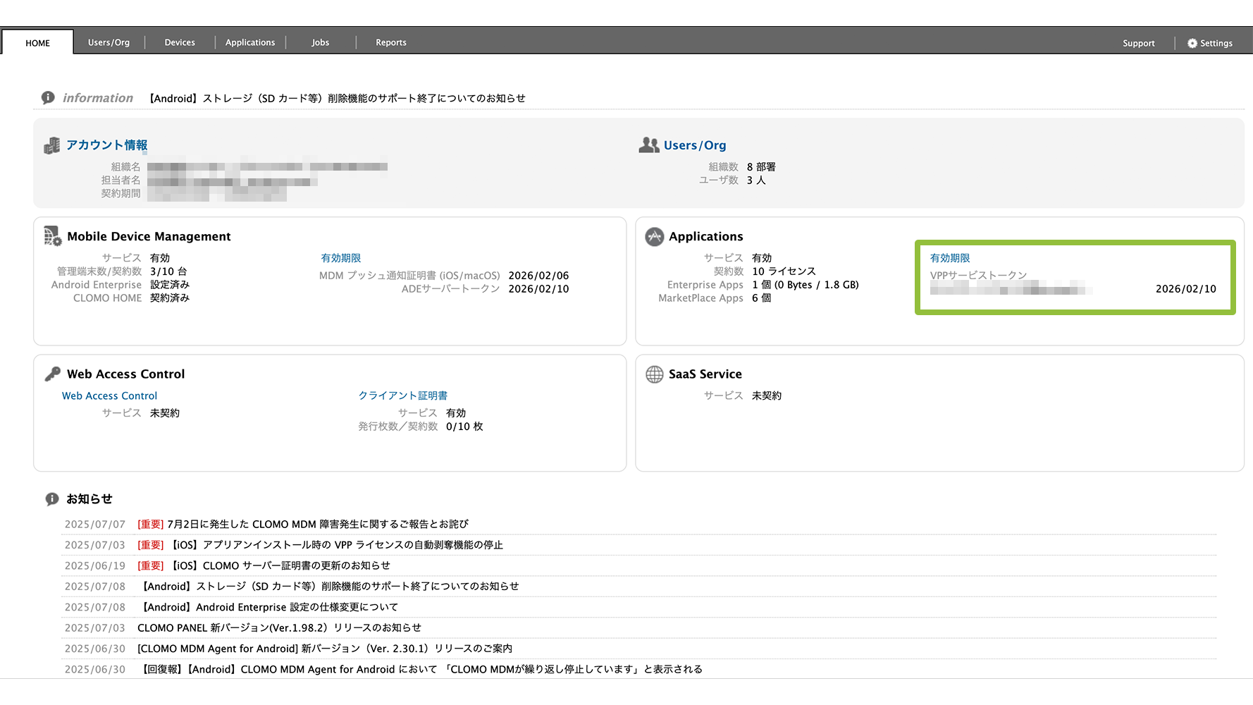Image resolution: width=1253 pixels, height=705 pixels.
Task: Click the Mobile Device Management section icon
Action: click(x=53, y=236)
